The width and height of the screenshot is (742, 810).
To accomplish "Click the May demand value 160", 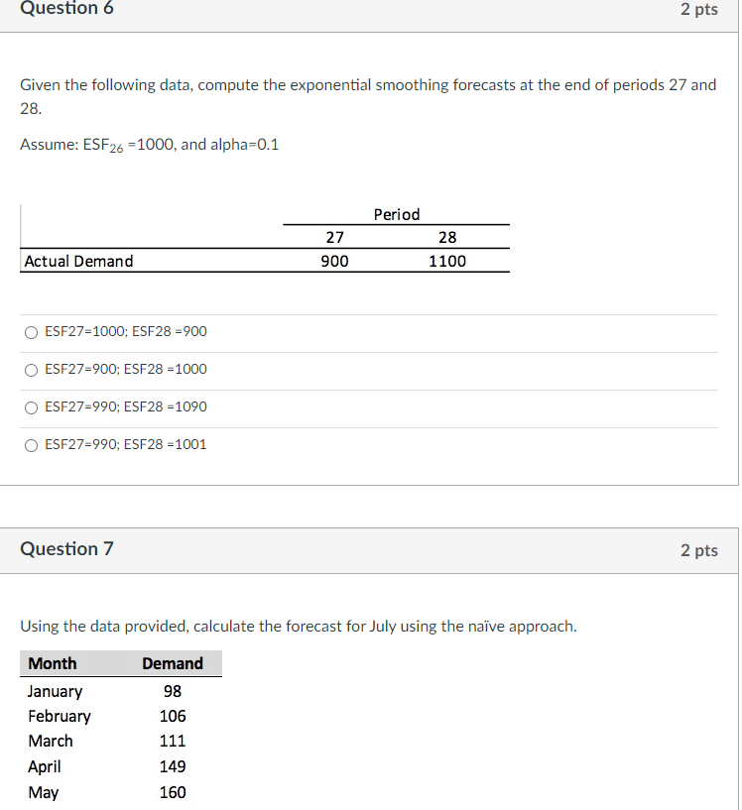I will [173, 792].
